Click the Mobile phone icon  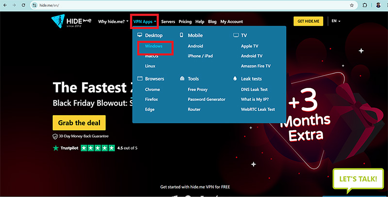click(181, 35)
